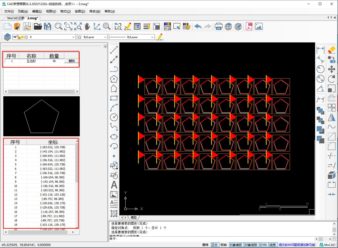Select the Move crosshair-arrows tool

[331, 69]
